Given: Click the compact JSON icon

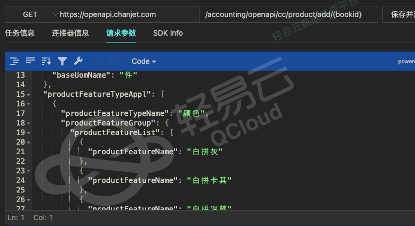Looking at the screenshot, I should (x=30, y=61).
